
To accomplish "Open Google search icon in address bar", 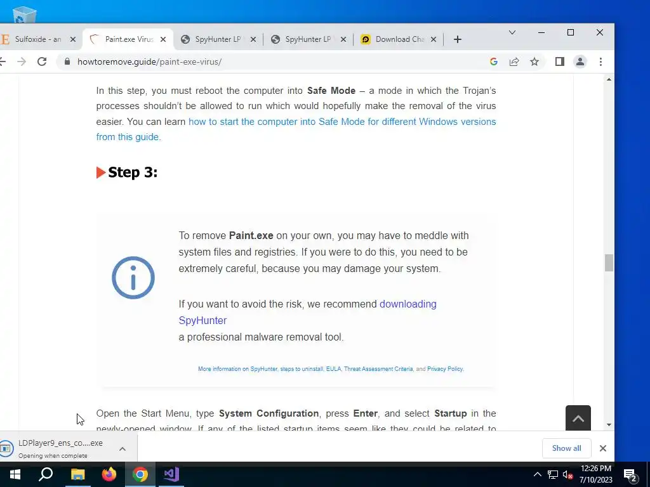I will pos(493,62).
